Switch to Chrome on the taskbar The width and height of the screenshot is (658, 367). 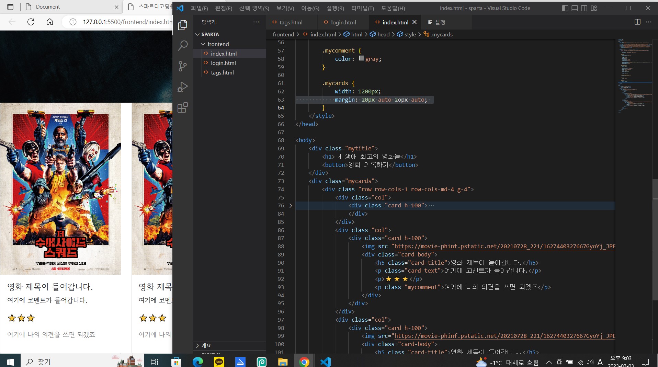pyautogui.click(x=304, y=362)
